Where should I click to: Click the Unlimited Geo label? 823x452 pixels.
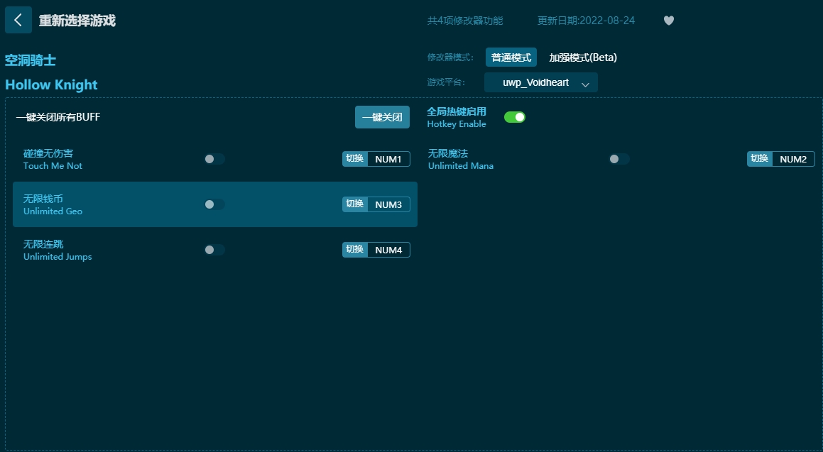[x=53, y=211]
